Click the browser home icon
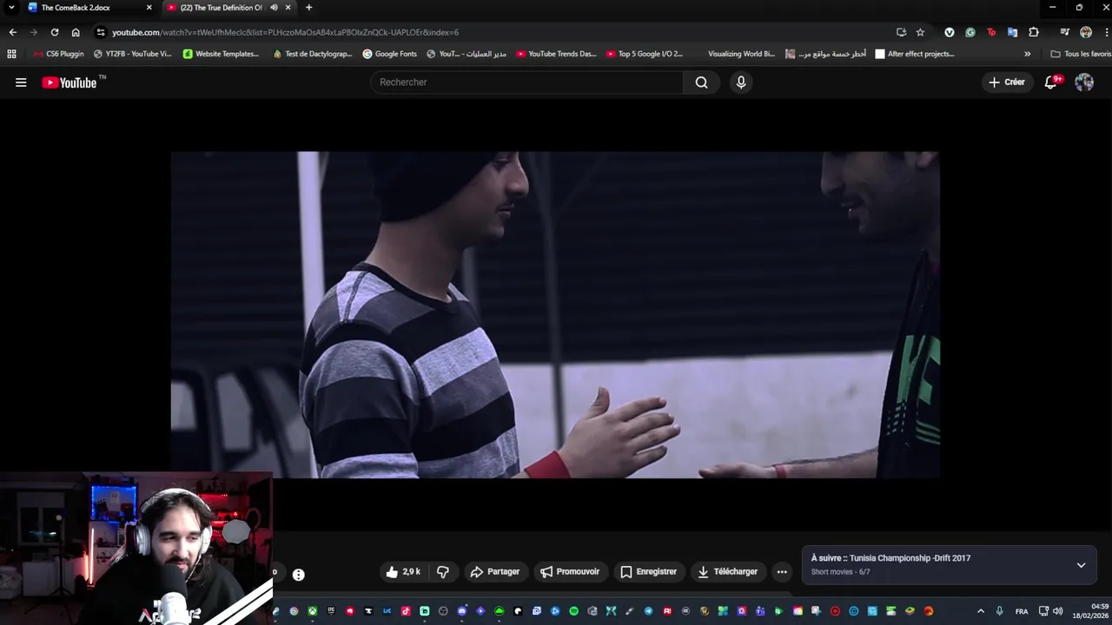This screenshot has width=1112, height=625. (x=76, y=32)
